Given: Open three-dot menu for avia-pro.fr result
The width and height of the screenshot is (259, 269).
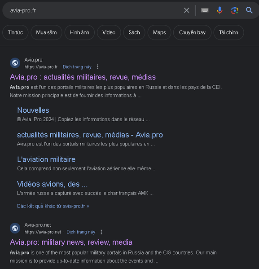Looking at the screenshot, I should click(x=97, y=67).
